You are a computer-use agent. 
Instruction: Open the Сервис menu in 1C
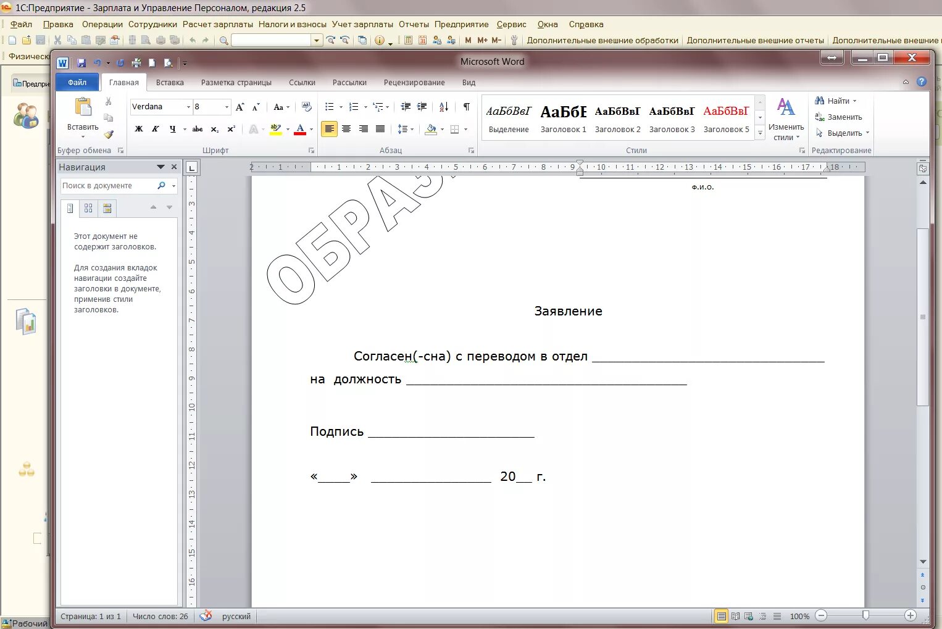pyautogui.click(x=511, y=25)
